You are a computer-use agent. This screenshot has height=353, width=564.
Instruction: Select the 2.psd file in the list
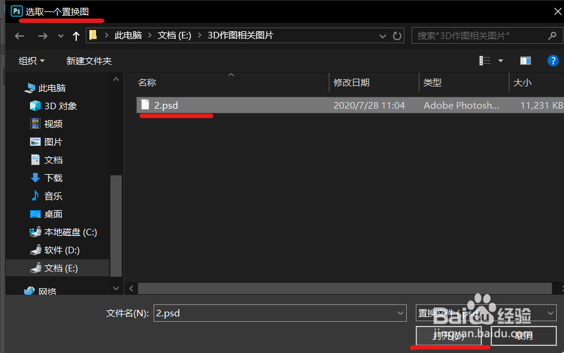click(x=166, y=104)
